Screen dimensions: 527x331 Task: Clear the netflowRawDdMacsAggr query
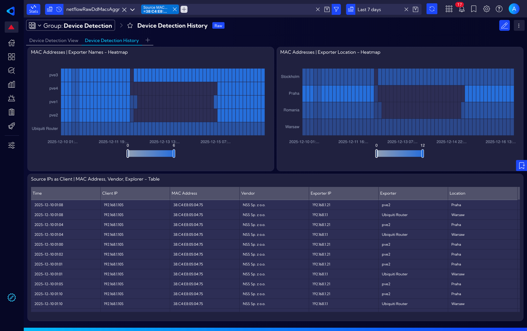(124, 10)
